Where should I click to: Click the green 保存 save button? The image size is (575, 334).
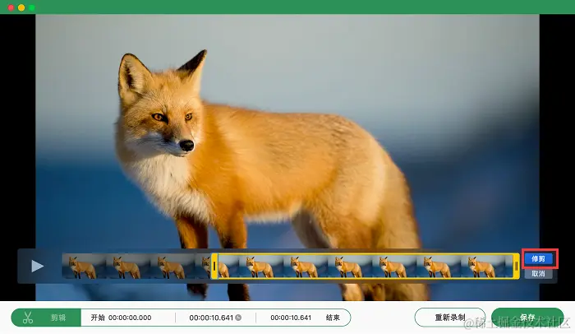527,318
